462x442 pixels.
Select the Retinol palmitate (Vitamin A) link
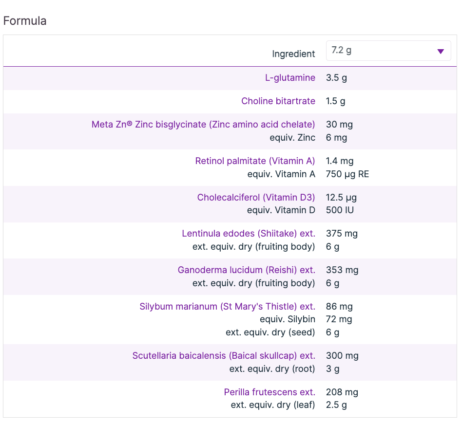[255, 161]
